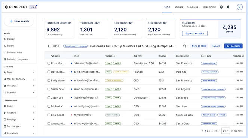Open the notifications bell icon

point(228,7)
